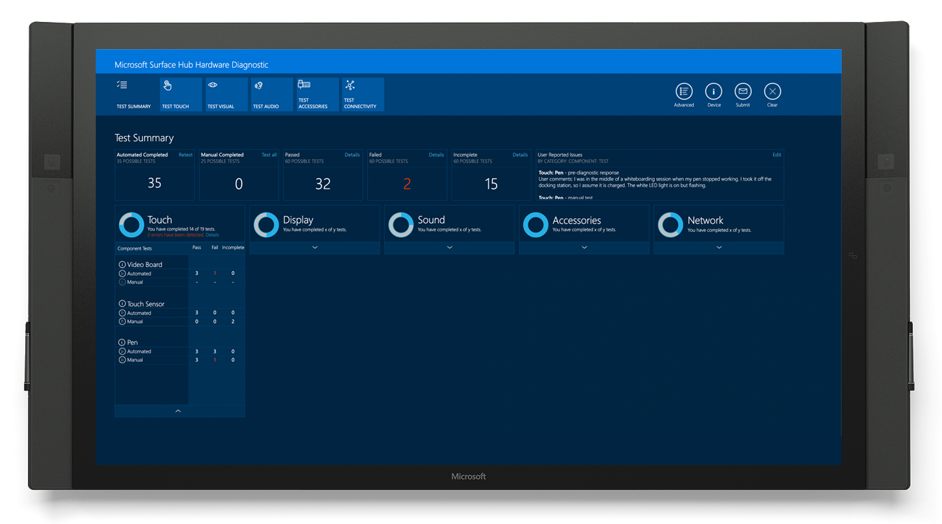
Task: Expand the Accessories test details
Action: tap(584, 248)
